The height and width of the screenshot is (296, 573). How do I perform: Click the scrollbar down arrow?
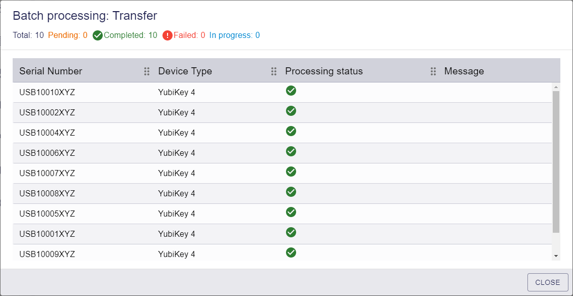click(x=556, y=256)
